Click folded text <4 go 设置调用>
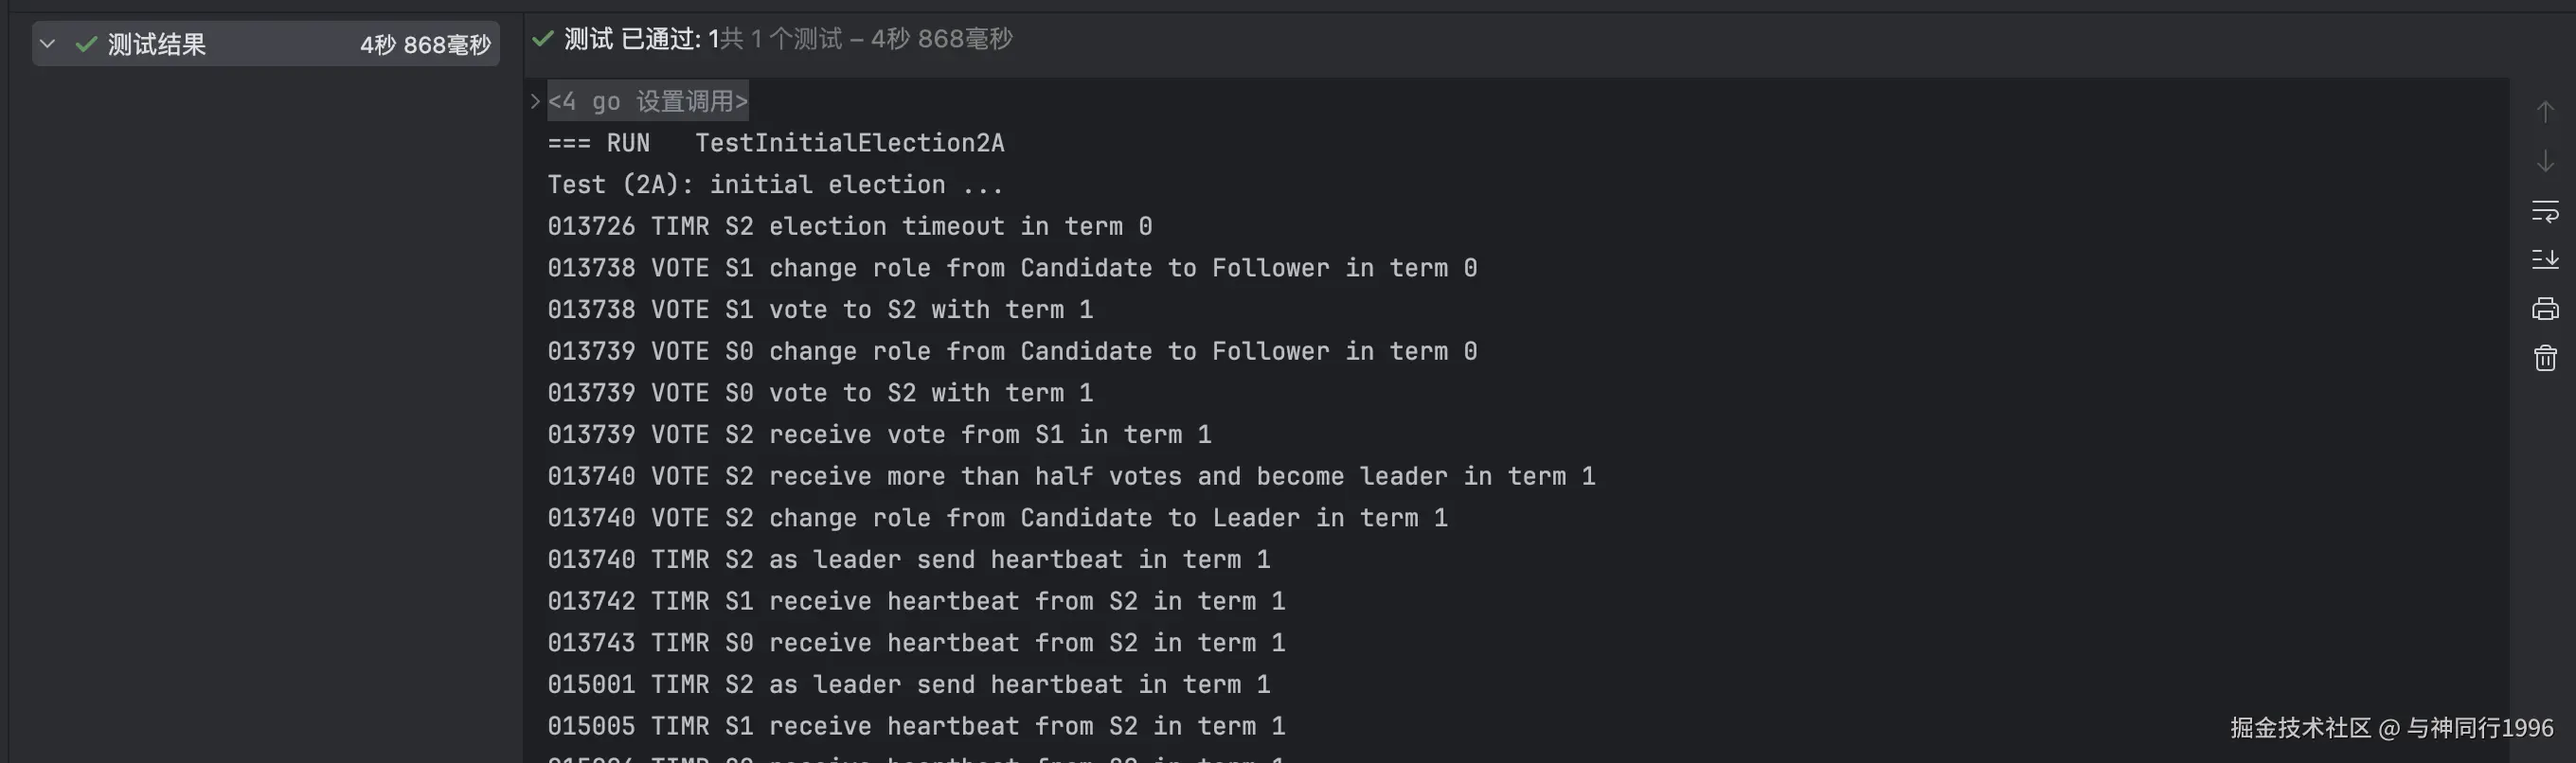Viewport: 2576px width, 763px height. tap(647, 101)
